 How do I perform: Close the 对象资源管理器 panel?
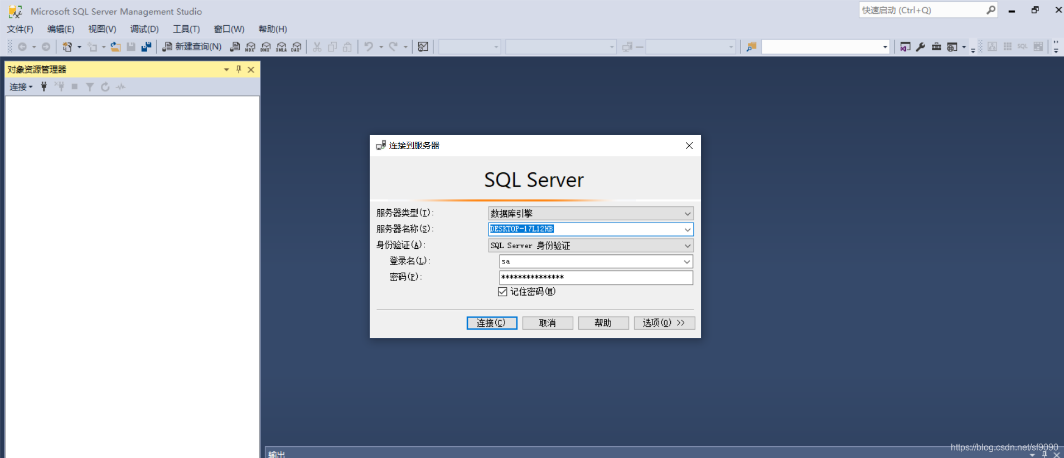coord(251,69)
